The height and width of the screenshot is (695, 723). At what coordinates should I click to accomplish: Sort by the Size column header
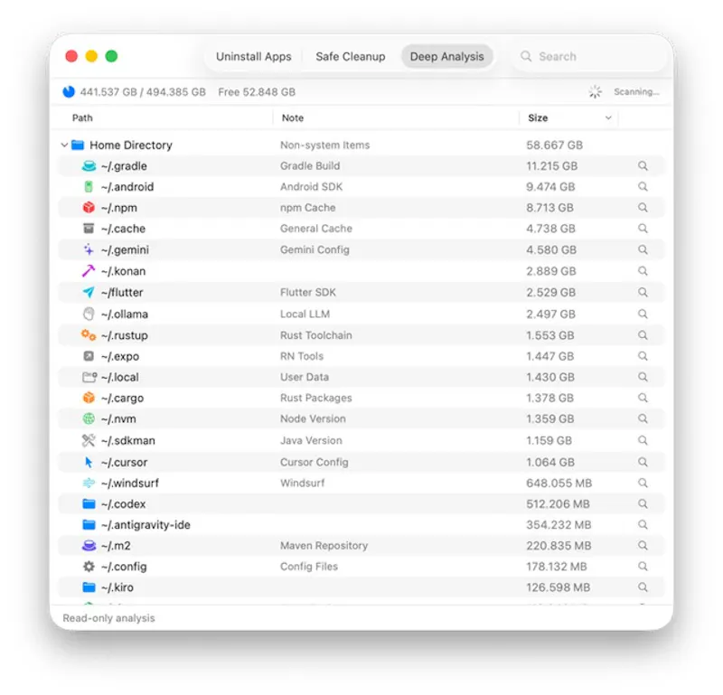pyautogui.click(x=538, y=118)
